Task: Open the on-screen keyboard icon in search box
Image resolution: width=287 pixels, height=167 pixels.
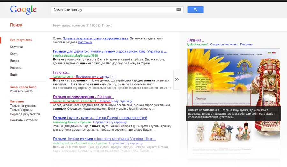Action: point(179,10)
